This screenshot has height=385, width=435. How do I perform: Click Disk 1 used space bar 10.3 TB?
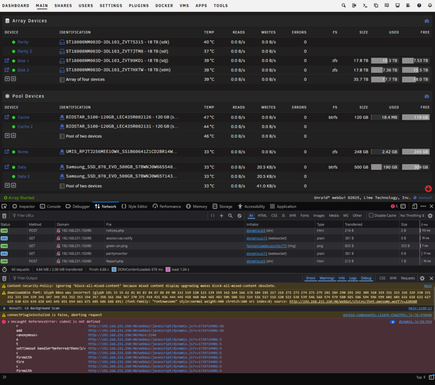(384, 61)
